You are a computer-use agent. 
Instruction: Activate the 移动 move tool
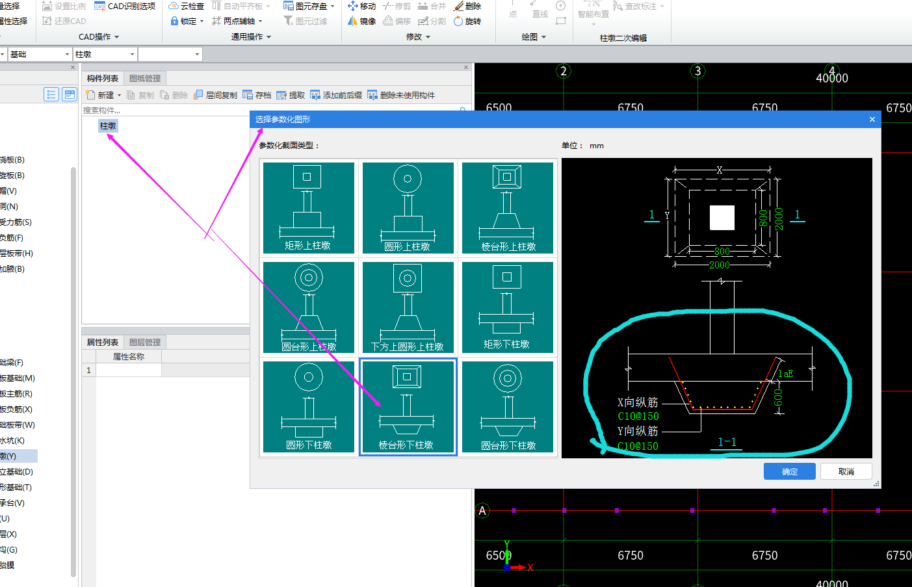pyautogui.click(x=361, y=6)
